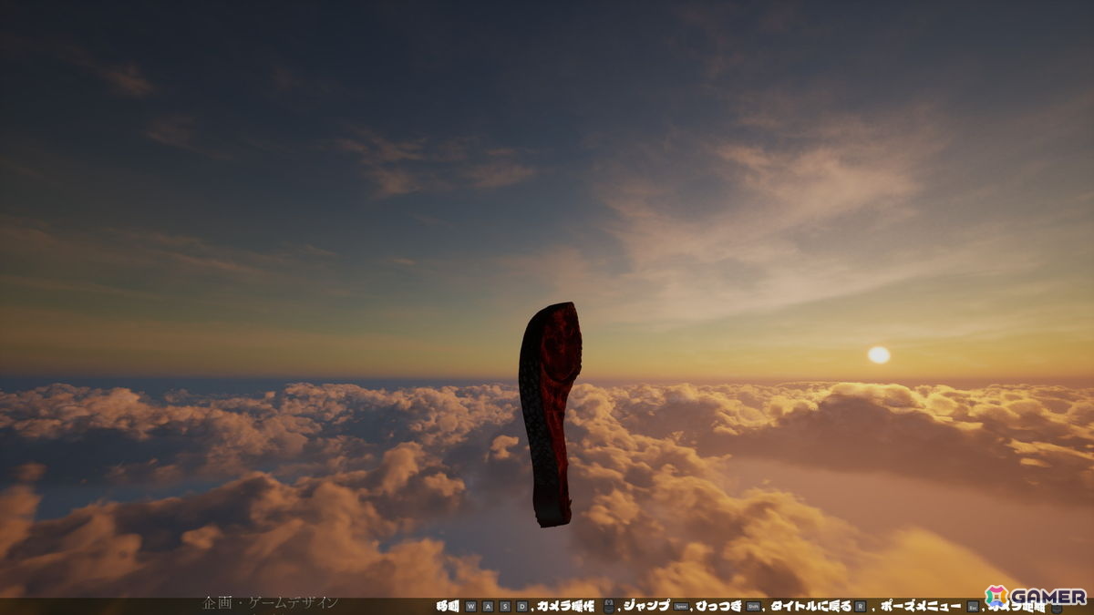Click the Space key icon beside ジャンプ
The width and height of the screenshot is (1094, 615).
pyautogui.click(x=680, y=606)
